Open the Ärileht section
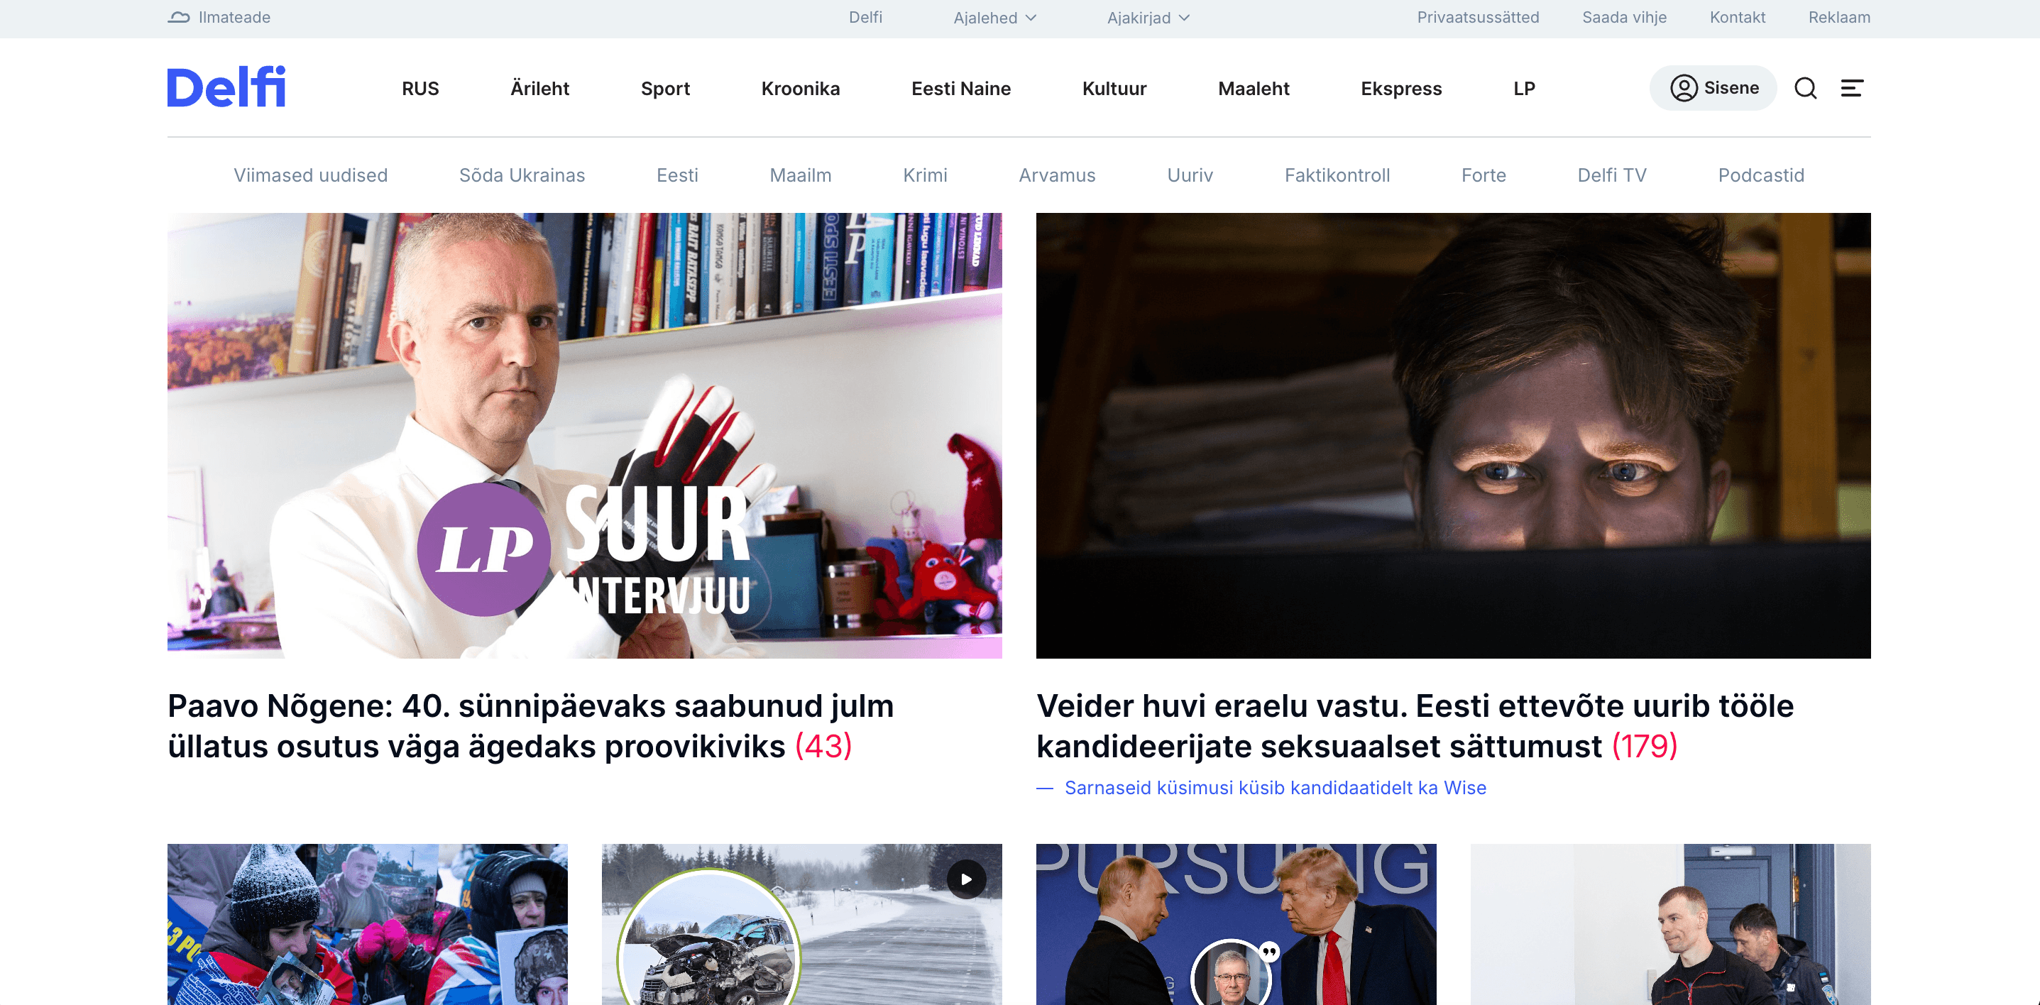This screenshot has width=2040, height=1005. (540, 89)
